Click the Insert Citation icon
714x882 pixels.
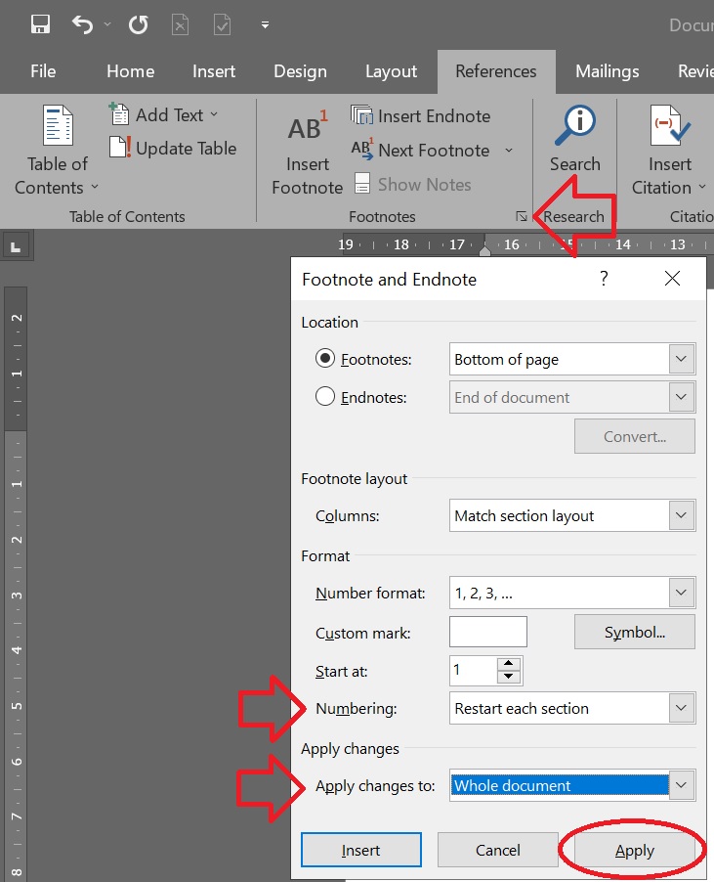[669, 125]
